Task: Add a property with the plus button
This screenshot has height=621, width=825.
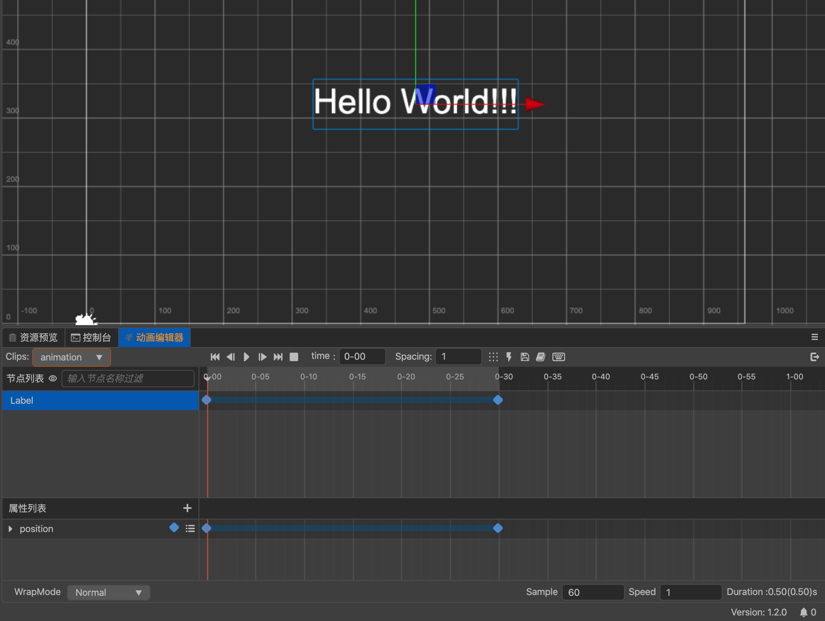Action: [188, 508]
